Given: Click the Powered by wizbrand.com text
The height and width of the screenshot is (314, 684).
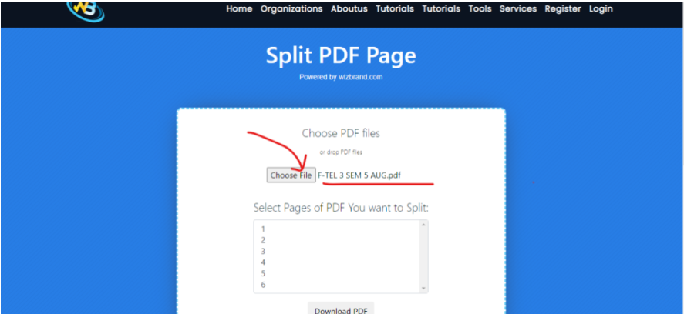Looking at the screenshot, I should pos(341,77).
